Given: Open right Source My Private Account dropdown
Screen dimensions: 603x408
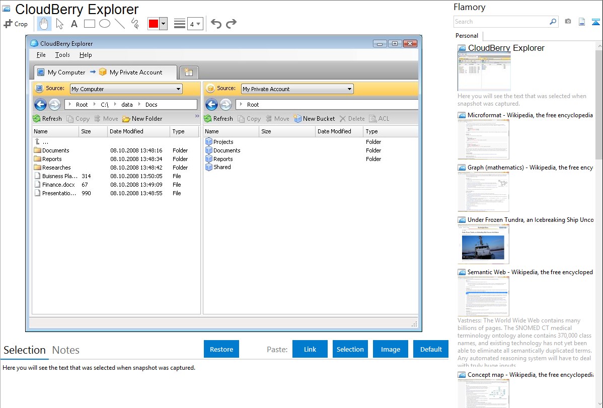Looking at the screenshot, I should pyautogui.click(x=297, y=89).
